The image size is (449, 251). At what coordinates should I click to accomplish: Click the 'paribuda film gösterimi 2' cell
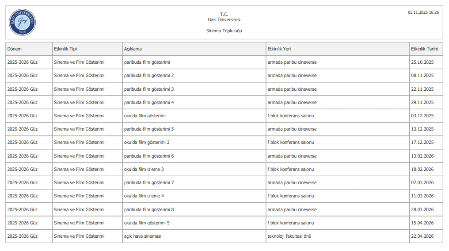click(x=149, y=76)
